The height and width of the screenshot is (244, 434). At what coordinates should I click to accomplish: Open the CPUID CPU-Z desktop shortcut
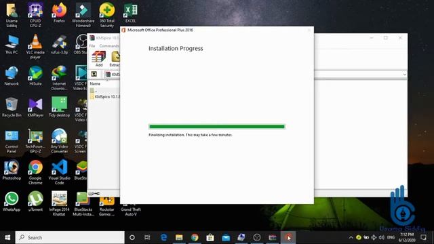point(35,15)
